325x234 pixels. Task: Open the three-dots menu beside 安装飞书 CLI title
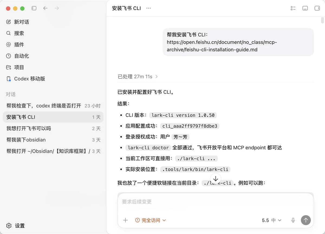click(x=148, y=8)
